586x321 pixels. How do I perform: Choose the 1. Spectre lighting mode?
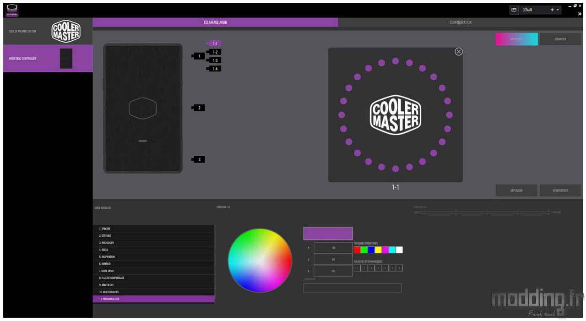click(x=154, y=229)
